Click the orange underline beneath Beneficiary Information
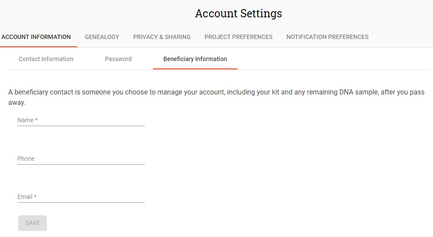Image resolution: width=433 pixels, height=237 pixels. pos(195,69)
